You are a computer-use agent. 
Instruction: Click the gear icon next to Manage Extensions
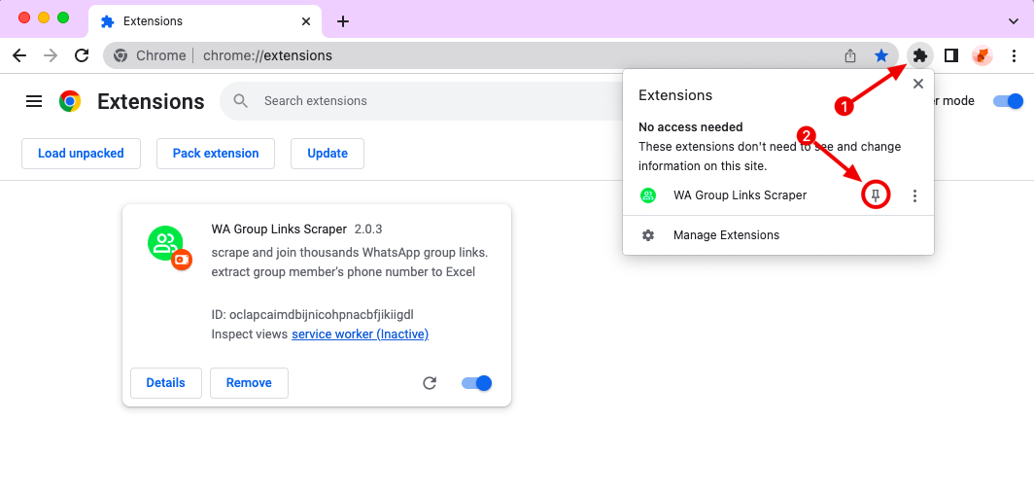[x=648, y=235]
